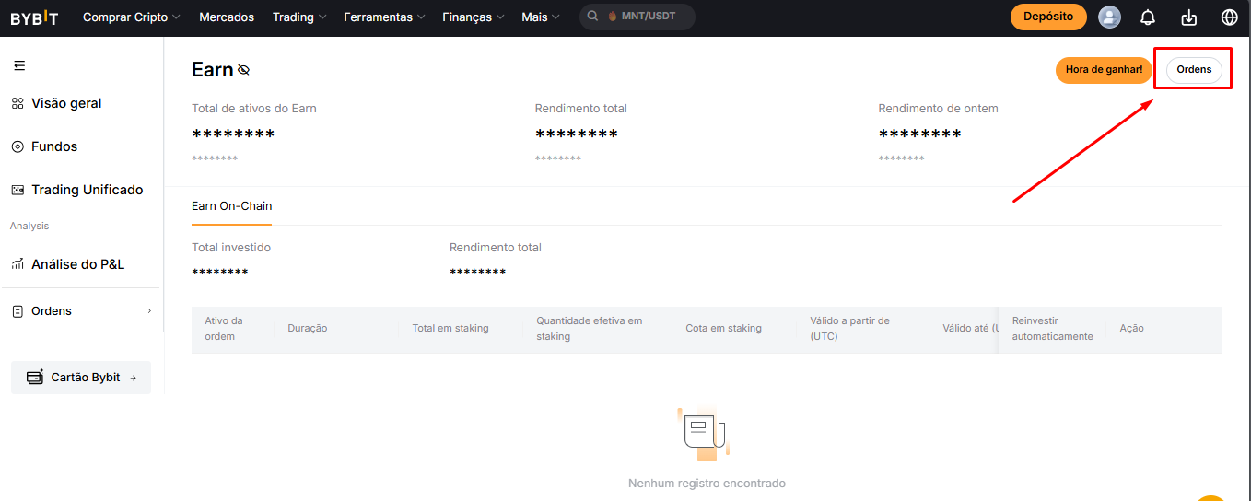The height and width of the screenshot is (501, 1251).
Task: Click the Cartão Bybit button
Action: pos(81,378)
